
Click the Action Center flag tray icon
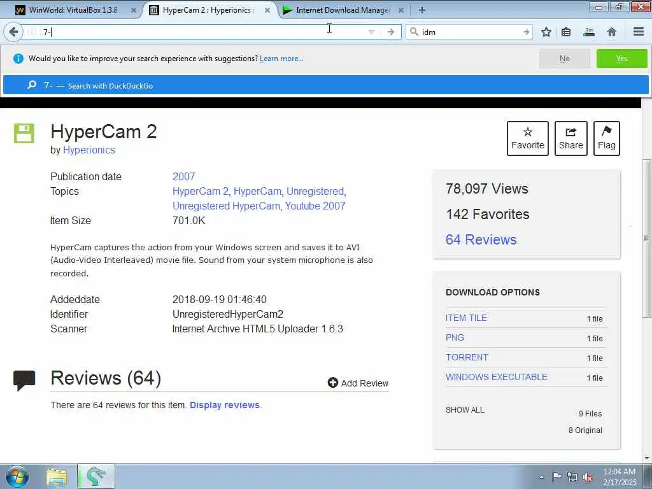pos(556,477)
